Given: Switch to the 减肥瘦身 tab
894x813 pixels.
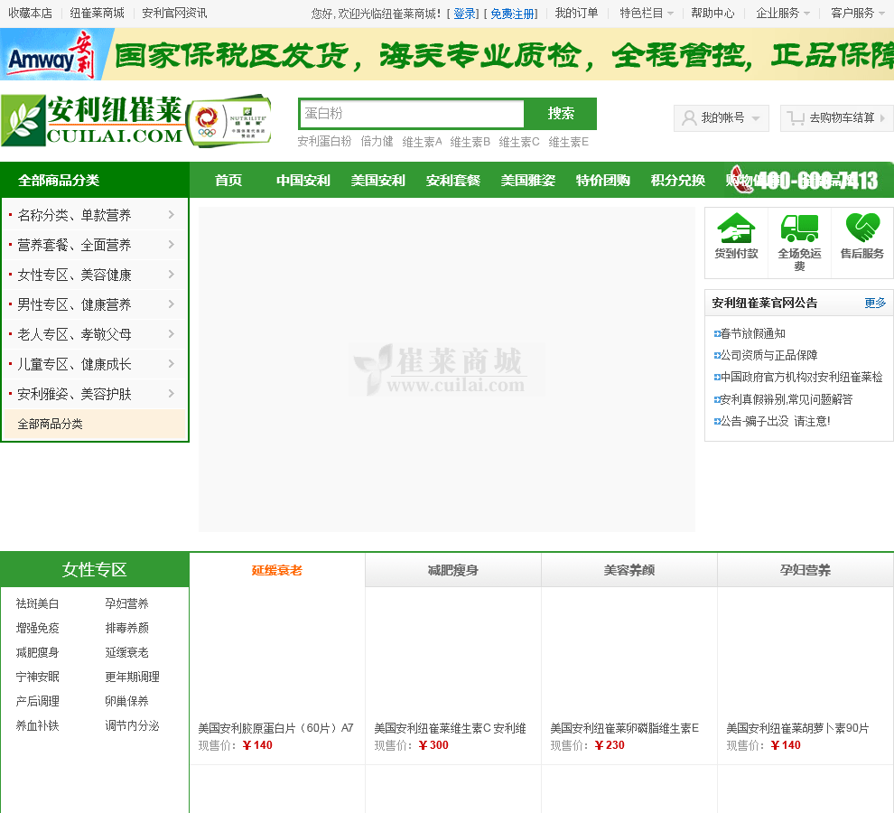Looking at the screenshot, I should click(453, 570).
